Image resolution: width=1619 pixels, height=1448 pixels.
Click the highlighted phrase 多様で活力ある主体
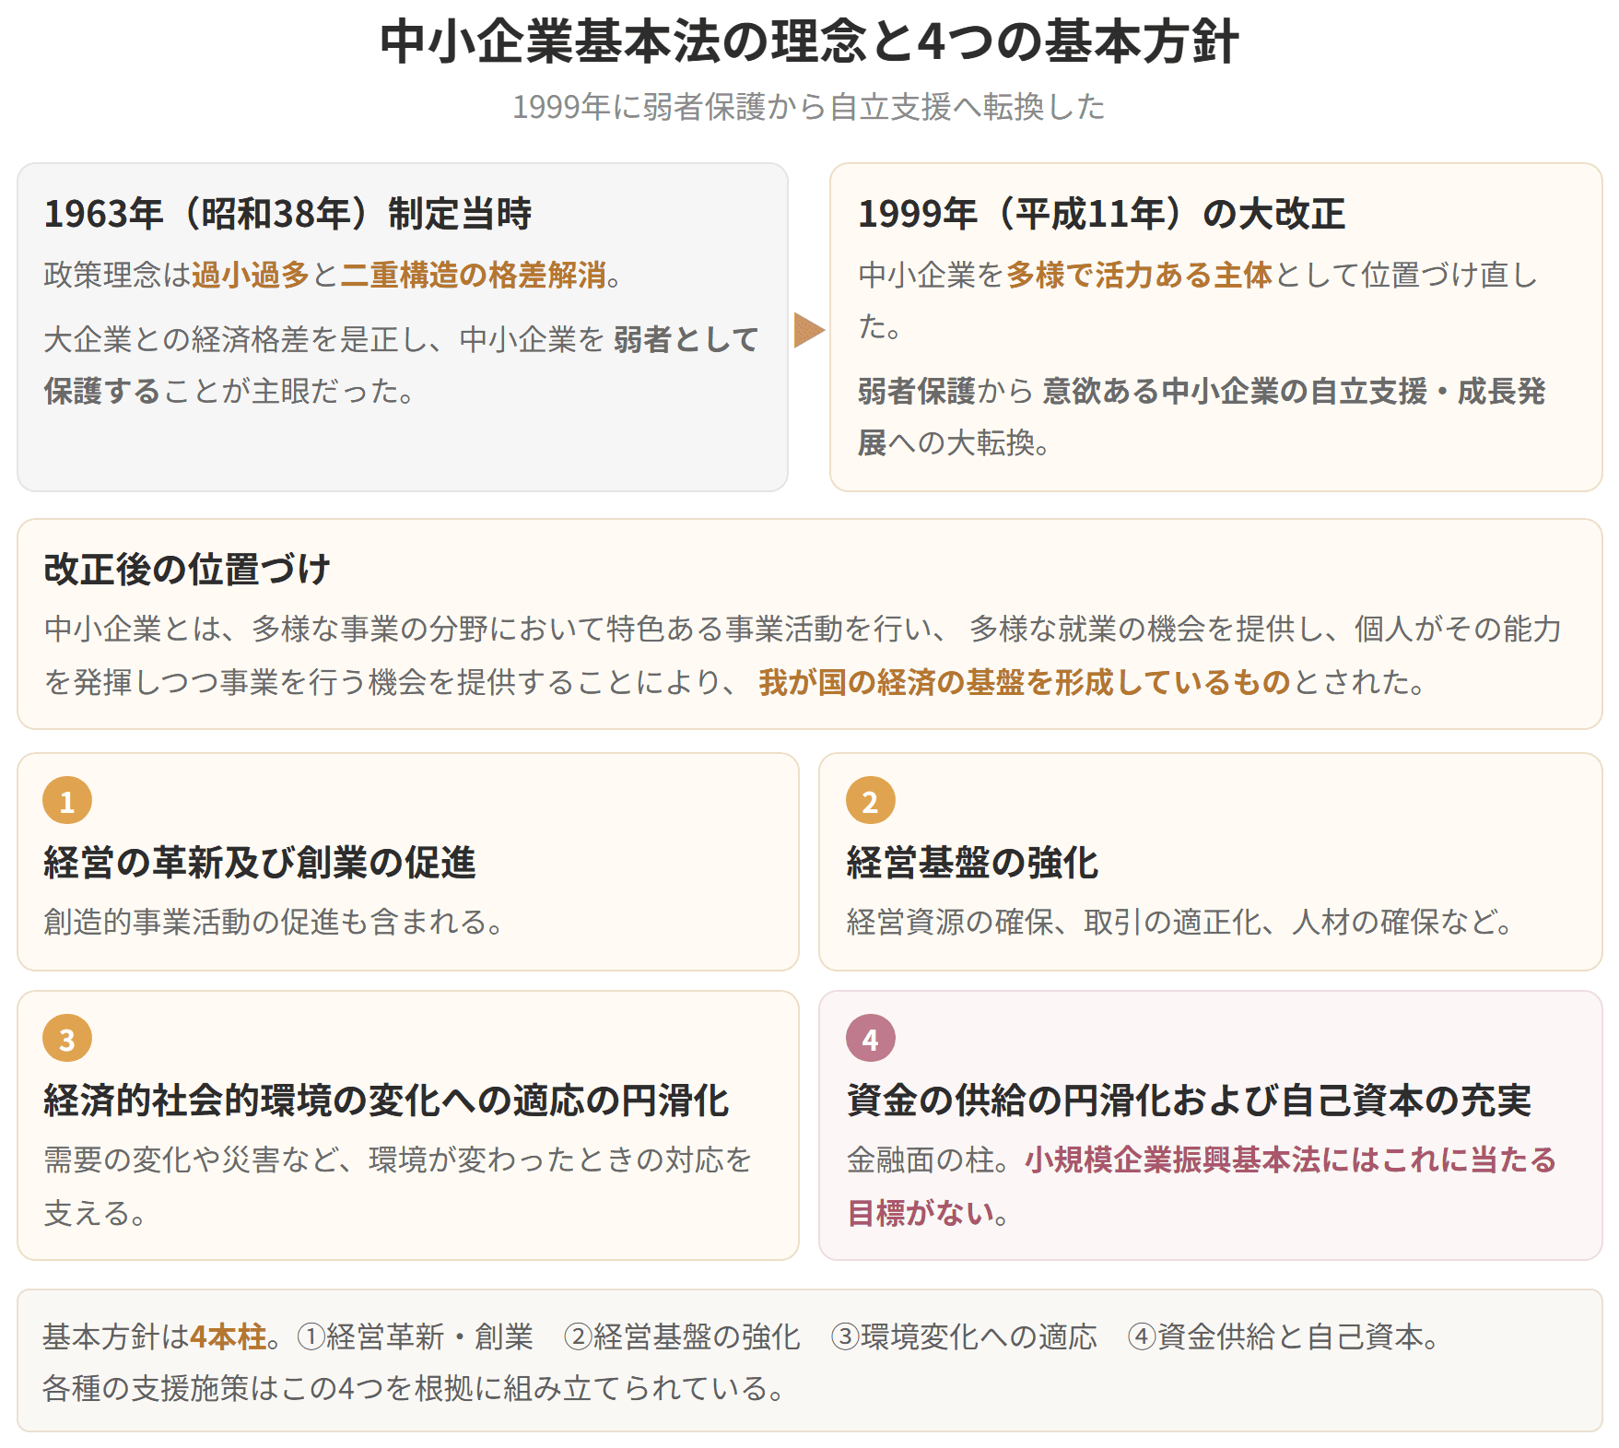[x=1139, y=275]
